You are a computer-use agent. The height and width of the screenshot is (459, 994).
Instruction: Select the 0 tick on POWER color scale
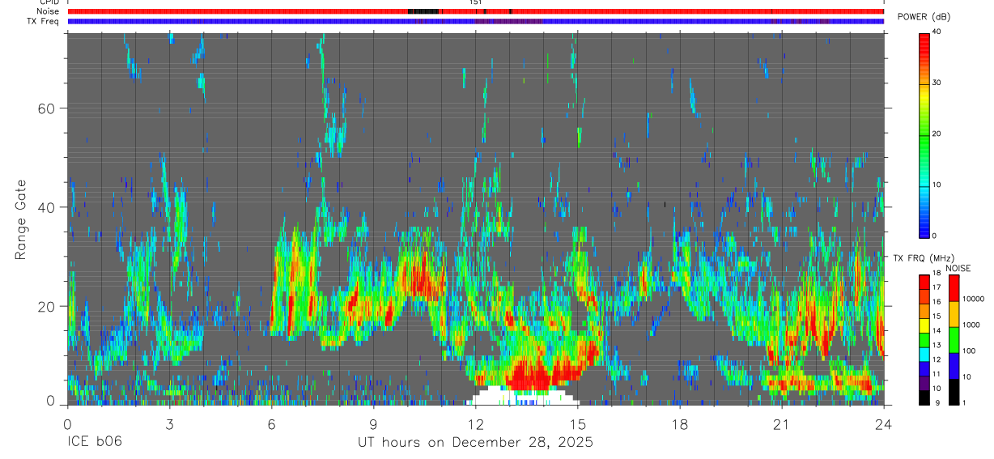(936, 236)
